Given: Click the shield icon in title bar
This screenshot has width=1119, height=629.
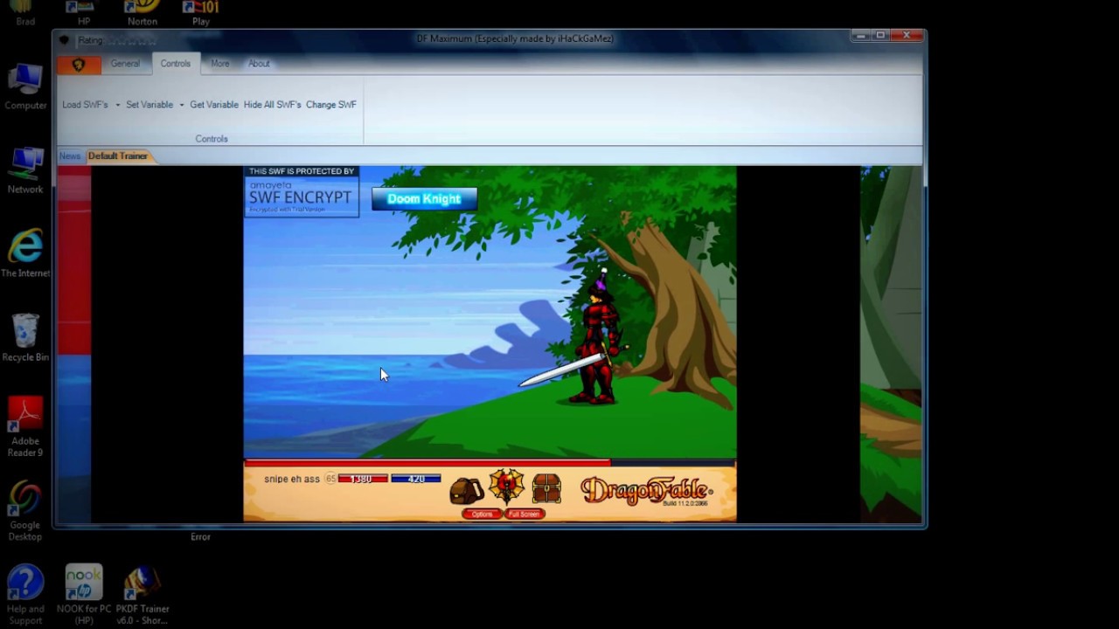Looking at the screenshot, I should 65,40.
